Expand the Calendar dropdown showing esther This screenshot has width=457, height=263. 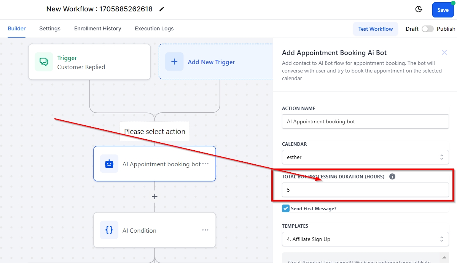pos(365,157)
